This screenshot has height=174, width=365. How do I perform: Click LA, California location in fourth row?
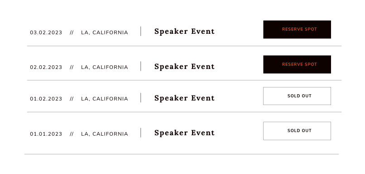[x=105, y=134]
